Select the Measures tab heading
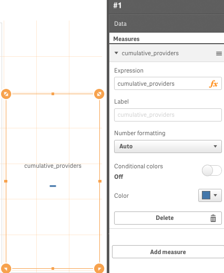The width and height of the screenshot is (224, 273). point(126,39)
